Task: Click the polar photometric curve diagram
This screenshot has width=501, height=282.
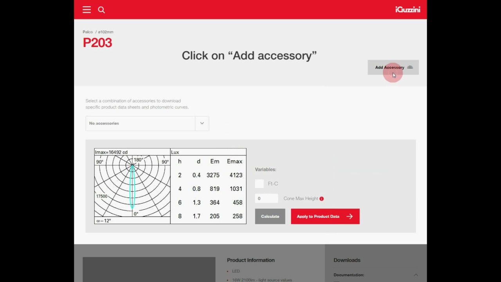Action: click(132, 186)
